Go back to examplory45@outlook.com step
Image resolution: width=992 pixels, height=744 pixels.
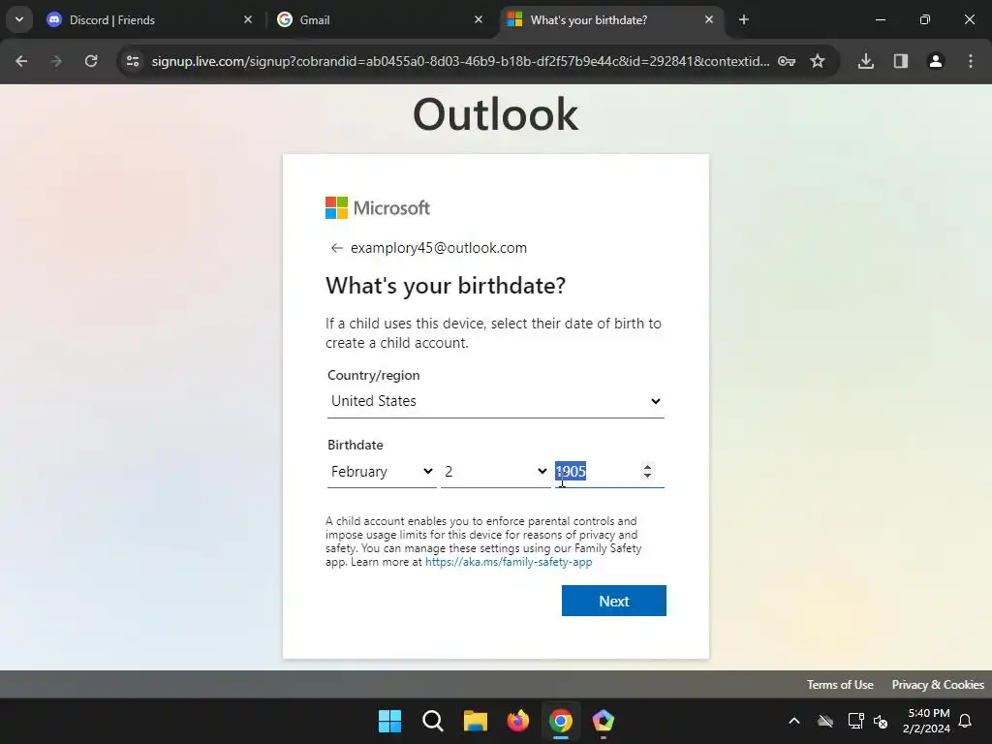pyautogui.click(x=336, y=248)
